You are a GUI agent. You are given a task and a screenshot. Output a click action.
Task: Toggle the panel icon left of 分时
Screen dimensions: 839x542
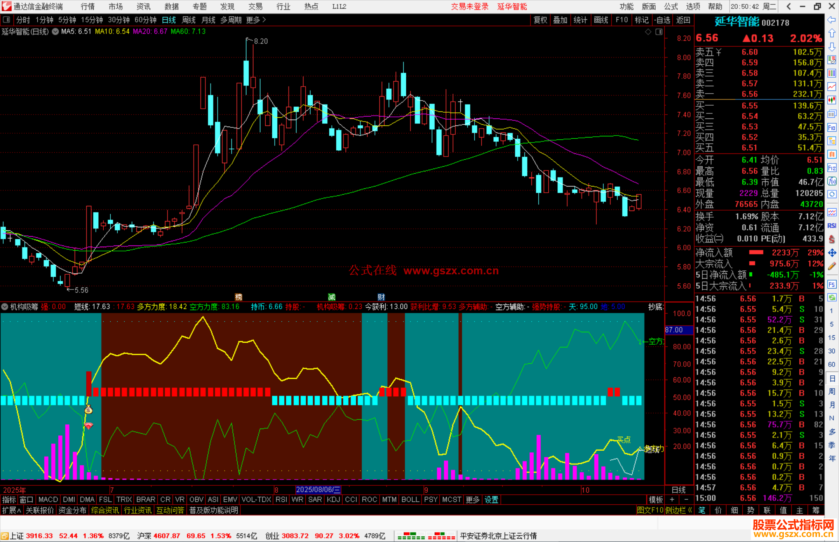[7, 20]
